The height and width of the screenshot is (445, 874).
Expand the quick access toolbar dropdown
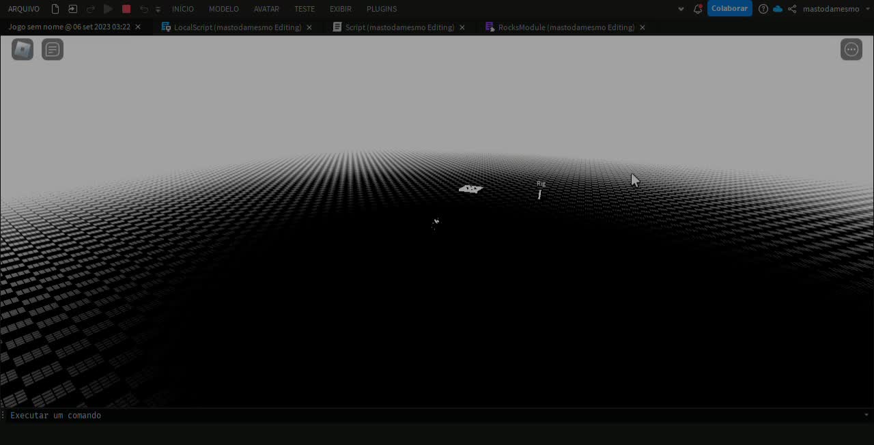click(158, 10)
